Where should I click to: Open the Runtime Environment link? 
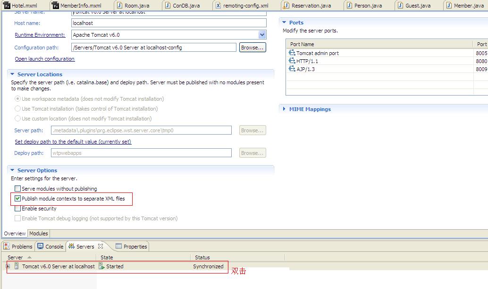(40, 35)
